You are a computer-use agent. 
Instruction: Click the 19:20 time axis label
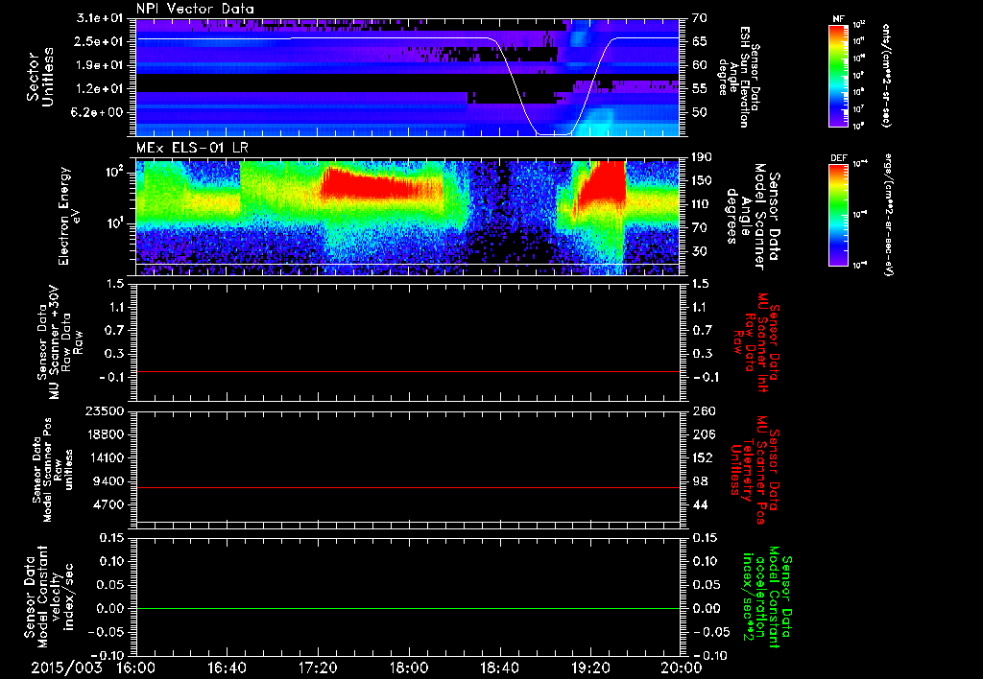point(590,667)
